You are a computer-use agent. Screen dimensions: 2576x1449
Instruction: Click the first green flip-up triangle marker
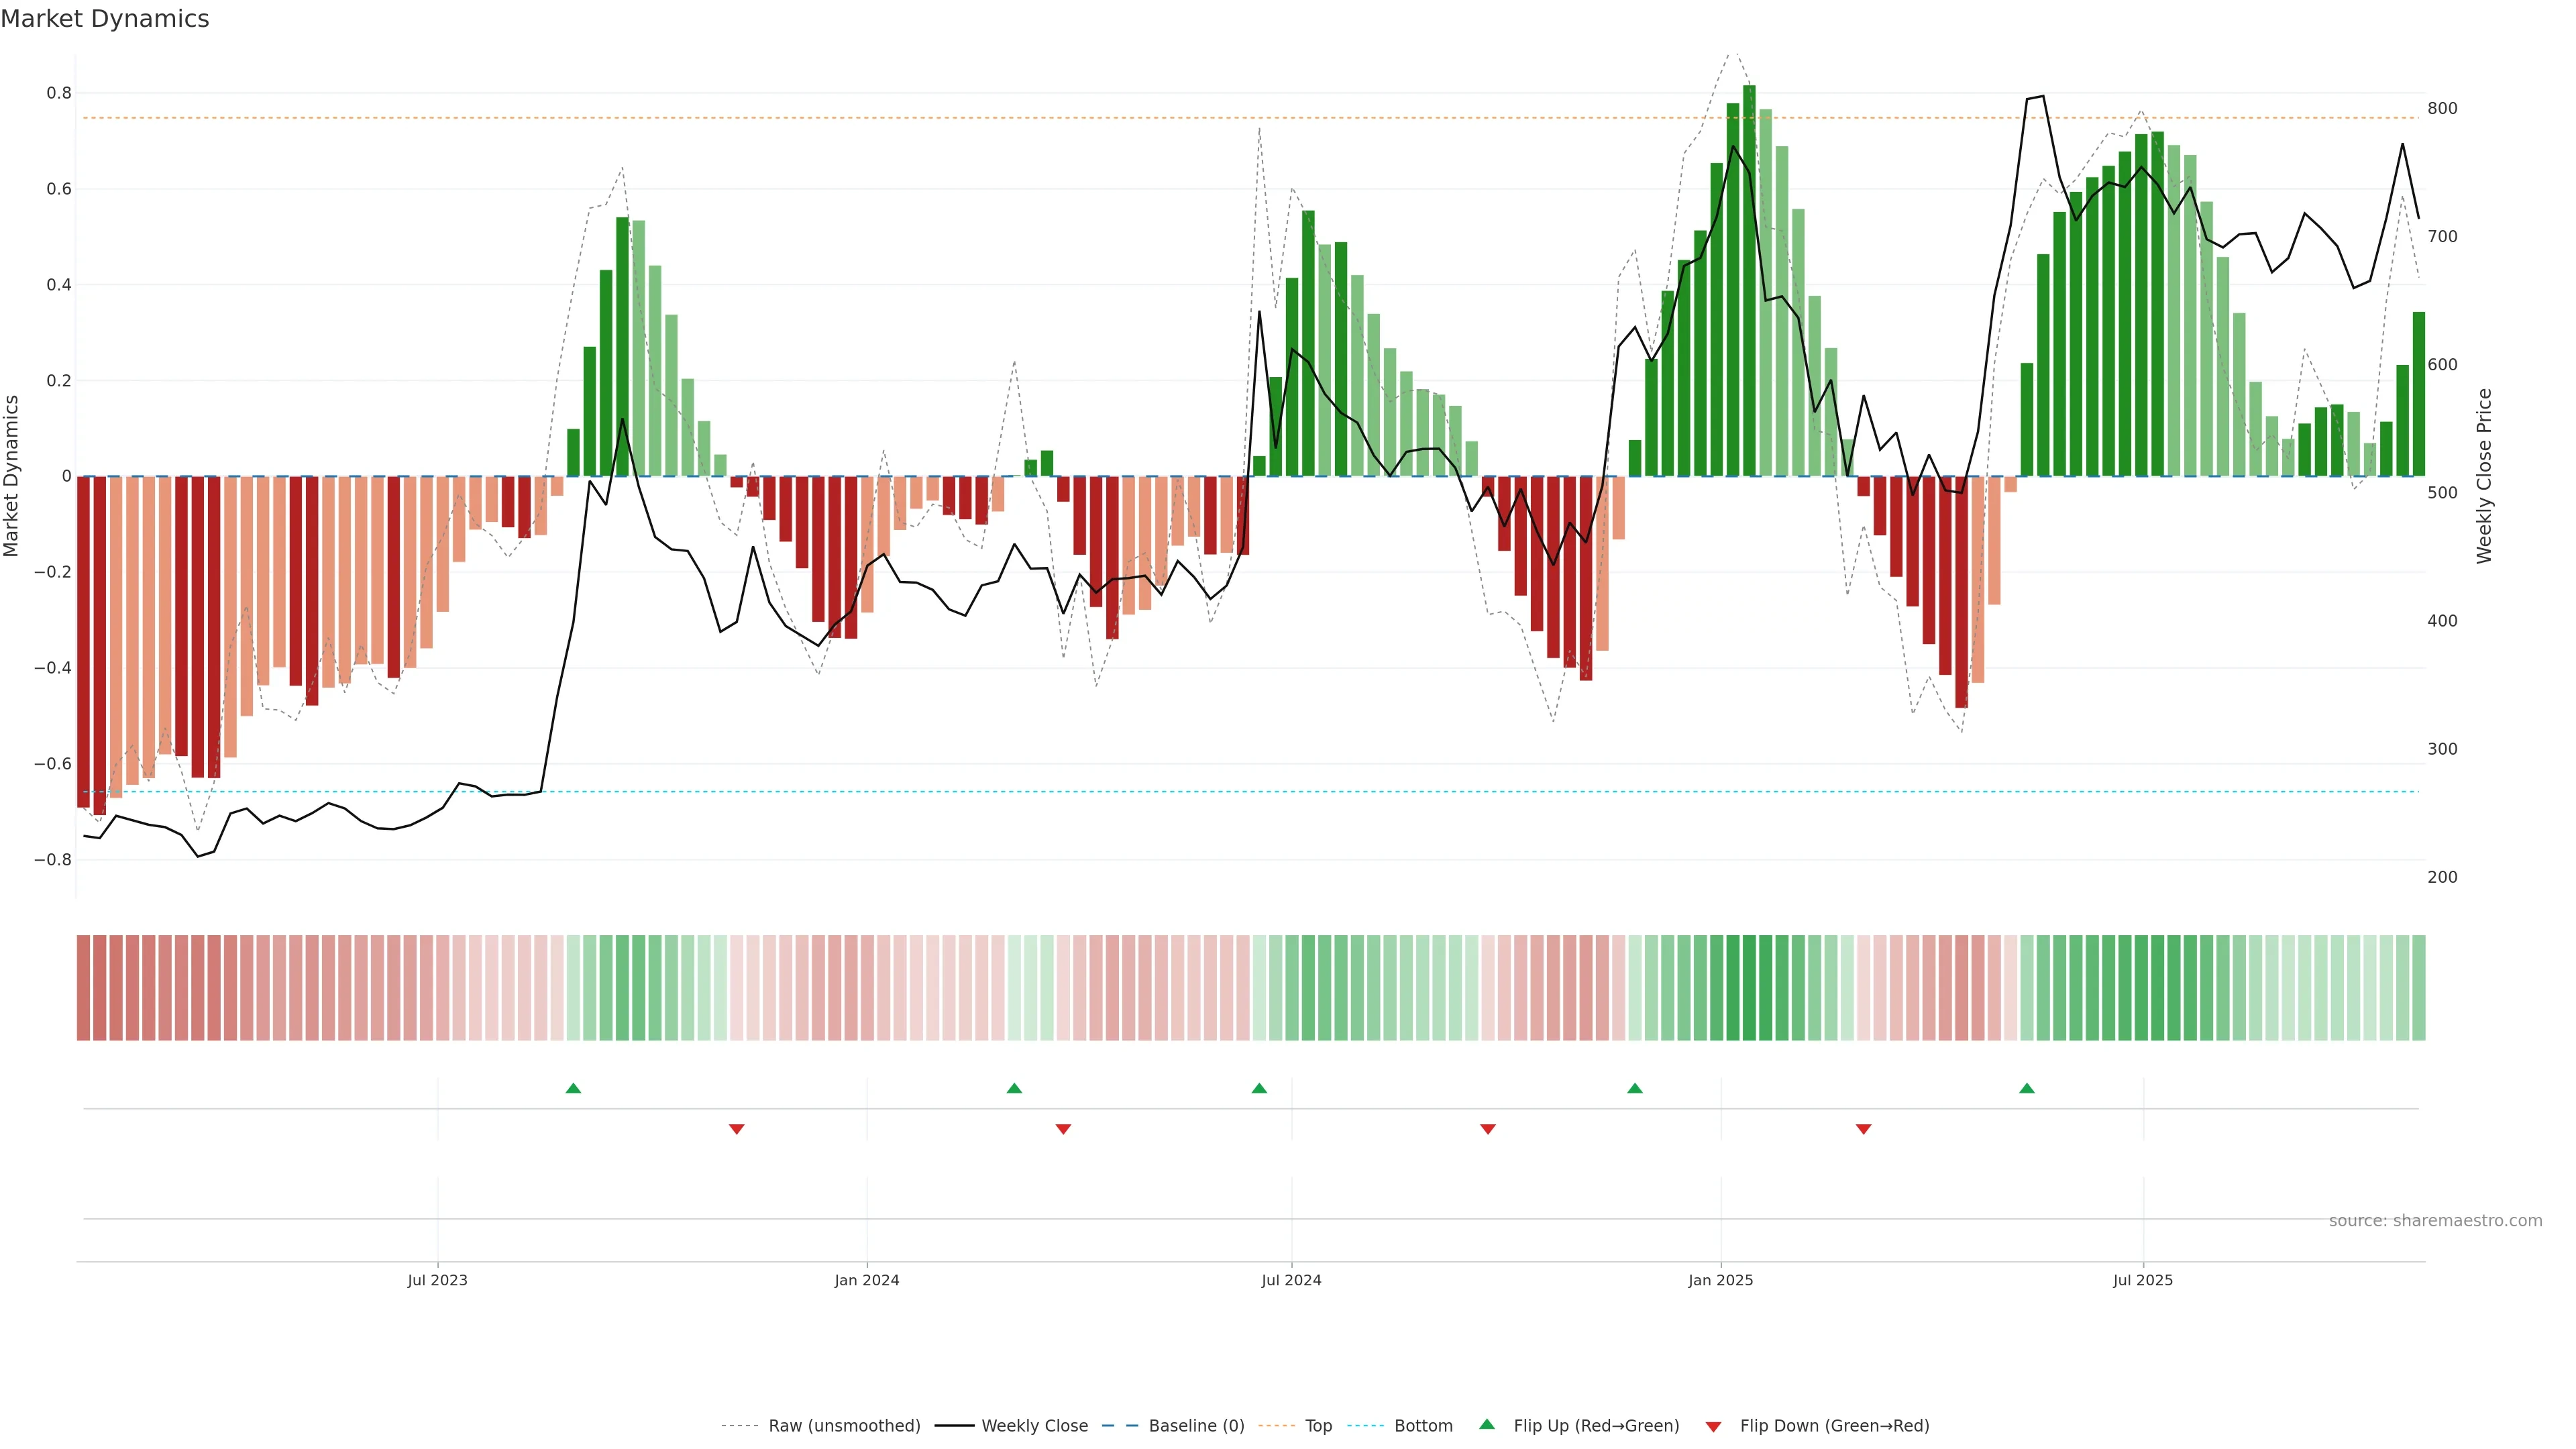tap(573, 1088)
